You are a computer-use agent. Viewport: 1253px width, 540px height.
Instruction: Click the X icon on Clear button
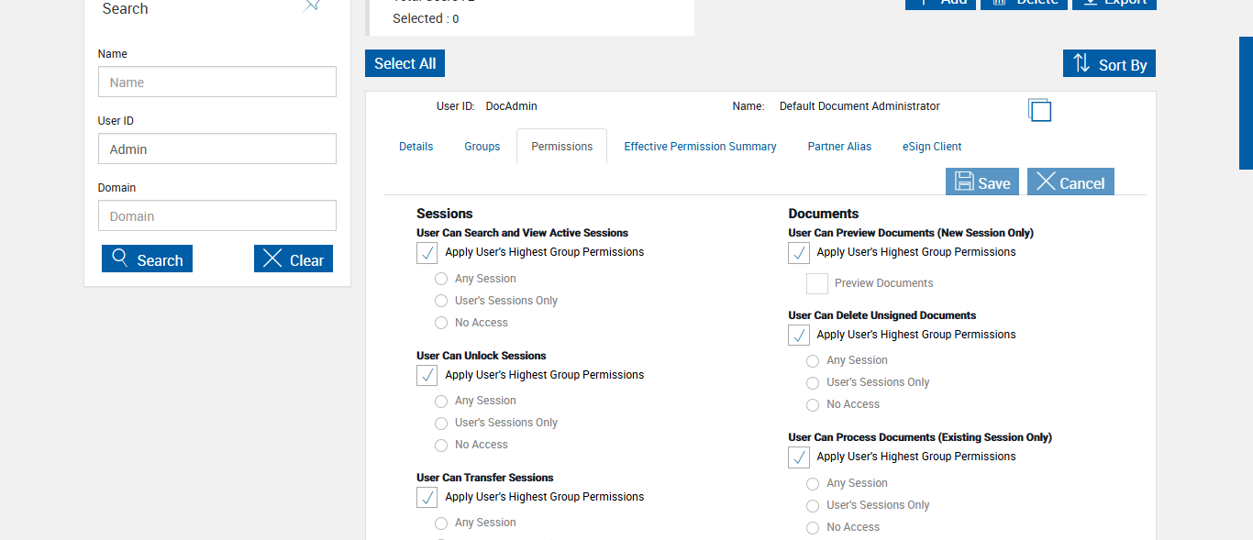click(x=272, y=259)
